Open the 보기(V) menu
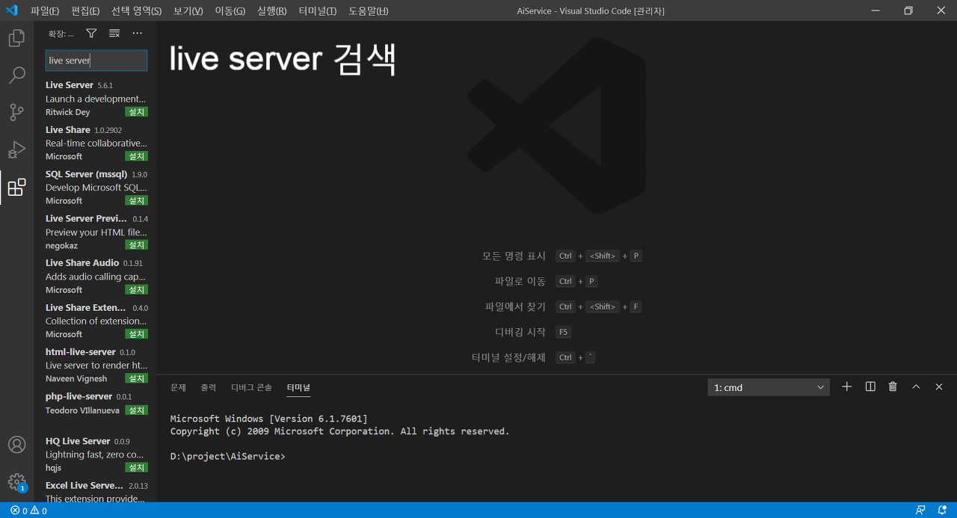 pyautogui.click(x=188, y=11)
